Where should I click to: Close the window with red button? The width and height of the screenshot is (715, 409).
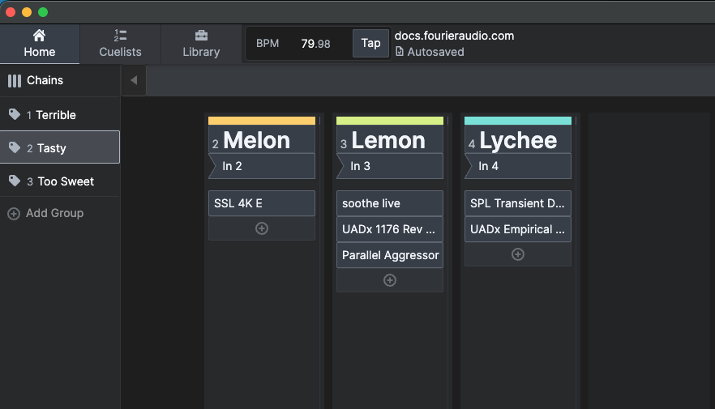pyautogui.click(x=11, y=12)
